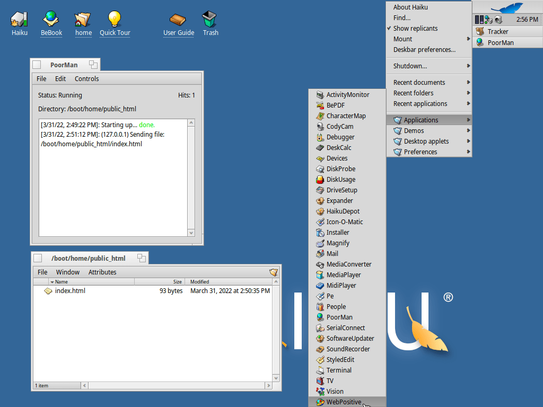The image size is (543, 407).
Task: Launch Icon-O-Matic from the Applications list
Action: click(x=347, y=222)
